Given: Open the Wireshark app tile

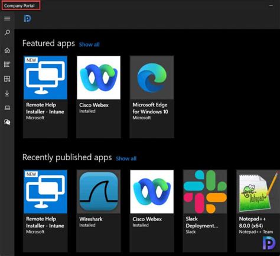Looking at the screenshot, I should pos(99,211).
